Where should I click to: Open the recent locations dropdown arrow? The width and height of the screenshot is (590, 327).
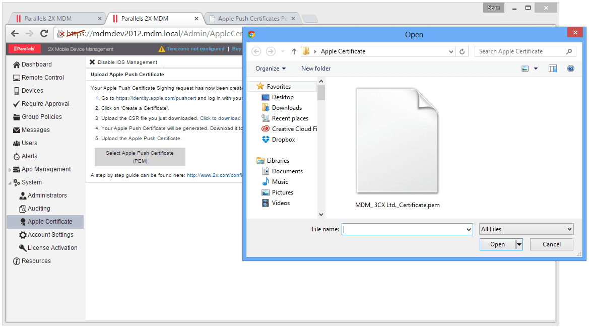pos(283,51)
